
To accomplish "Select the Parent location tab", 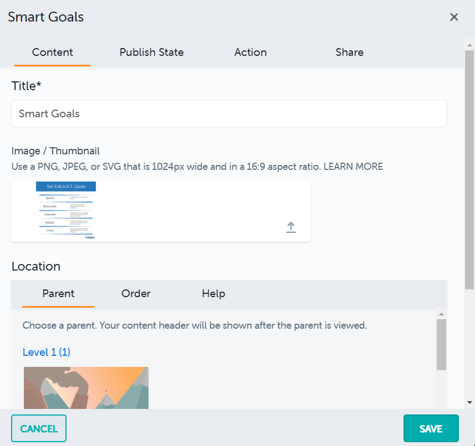I will (x=58, y=294).
